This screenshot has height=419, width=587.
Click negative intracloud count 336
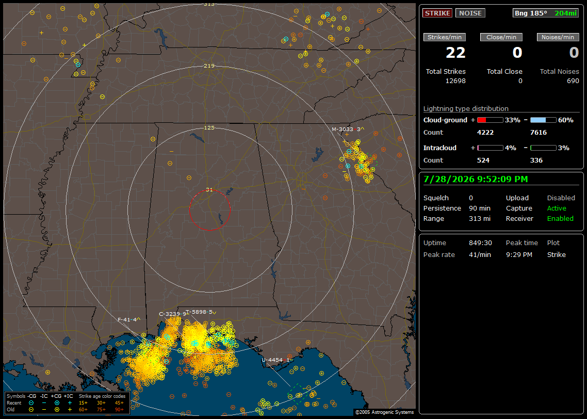point(536,160)
